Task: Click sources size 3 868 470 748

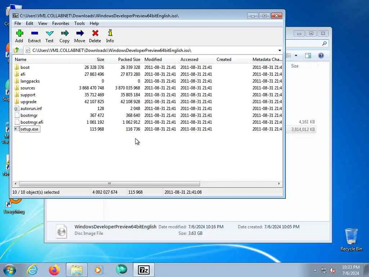Action: click(92, 88)
